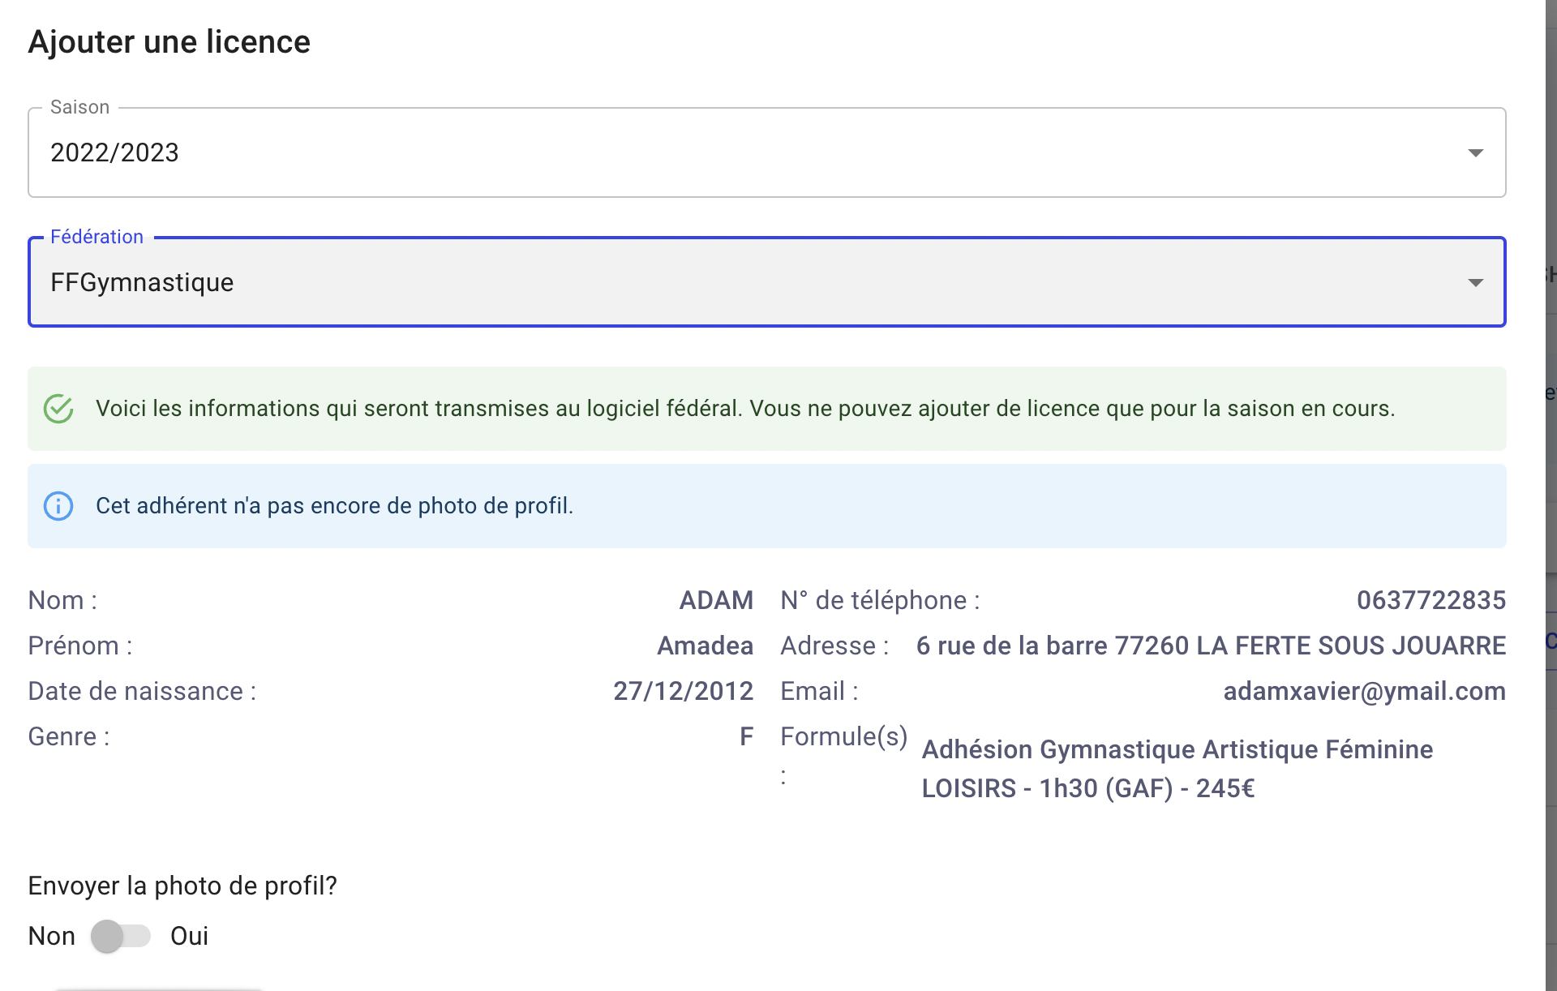Open the FFGymnastique federation combo box
Screen dimensions: 1557x991
pyautogui.click(x=767, y=282)
